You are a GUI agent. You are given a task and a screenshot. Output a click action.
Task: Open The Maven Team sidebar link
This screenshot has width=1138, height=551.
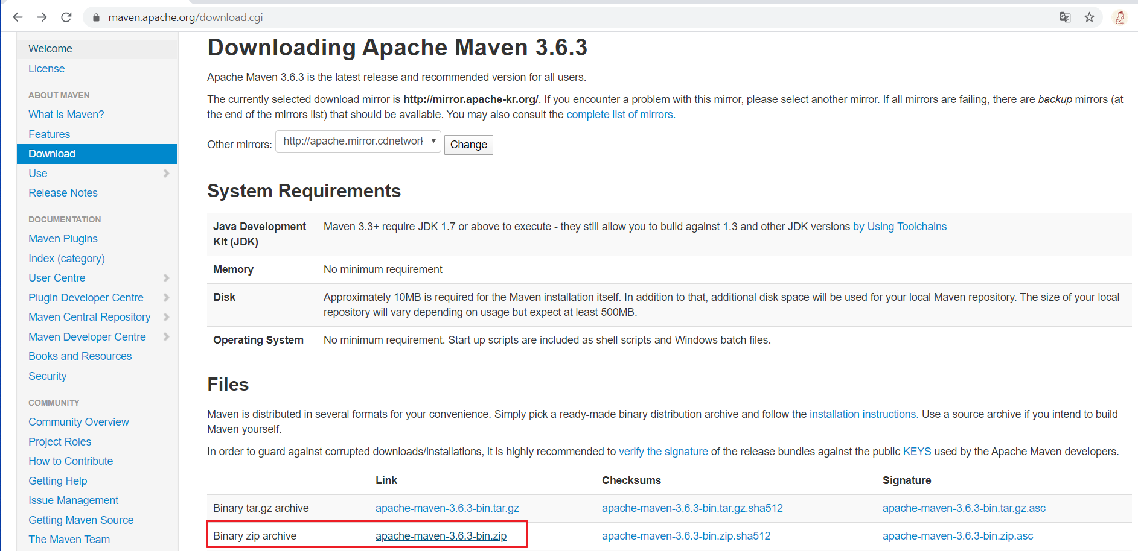click(x=69, y=540)
